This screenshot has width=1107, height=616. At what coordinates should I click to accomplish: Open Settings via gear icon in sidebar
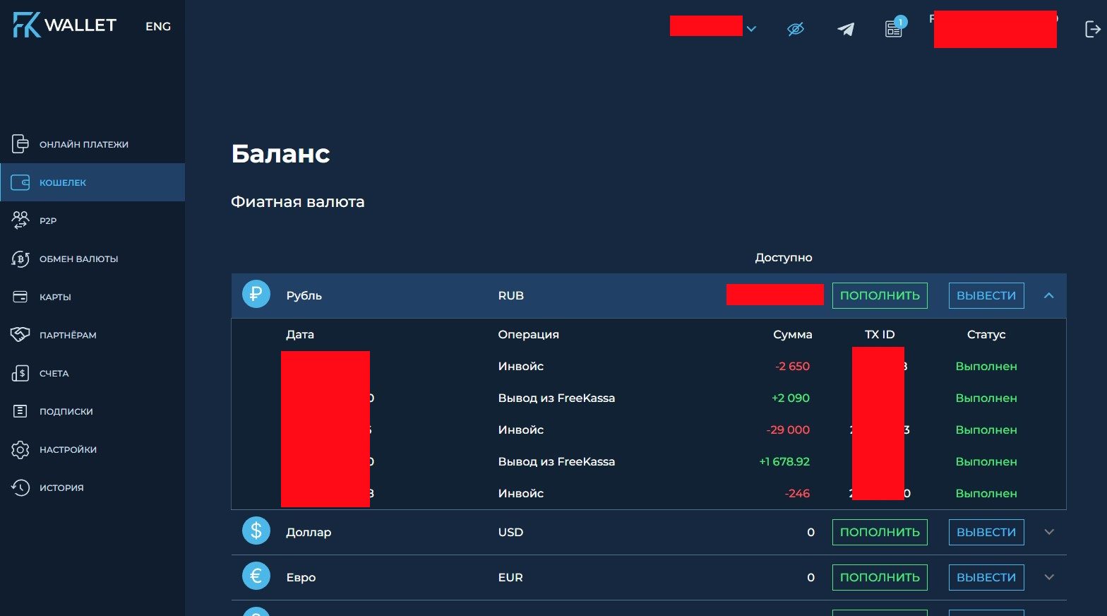[x=20, y=449]
